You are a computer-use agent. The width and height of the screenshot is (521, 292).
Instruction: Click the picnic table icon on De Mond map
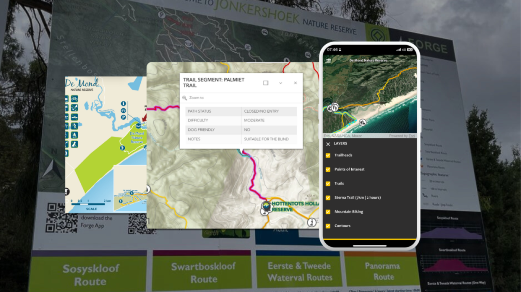pyautogui.click(x=123, y=110)
